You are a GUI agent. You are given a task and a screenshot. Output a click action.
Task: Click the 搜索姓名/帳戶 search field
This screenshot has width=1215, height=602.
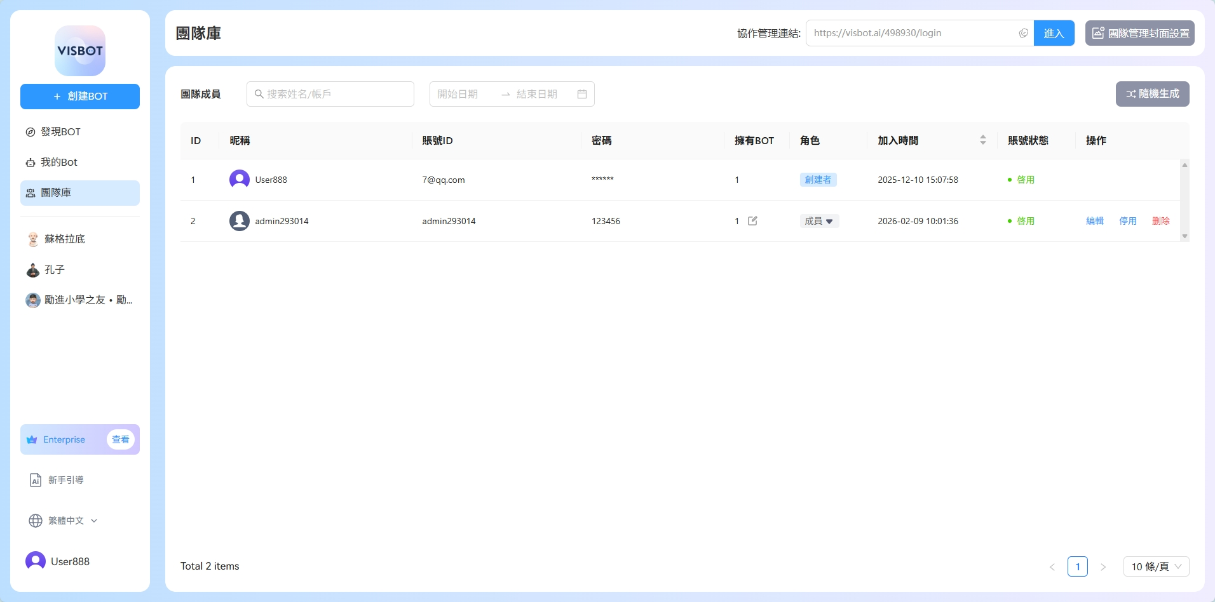tap(330, 94)
